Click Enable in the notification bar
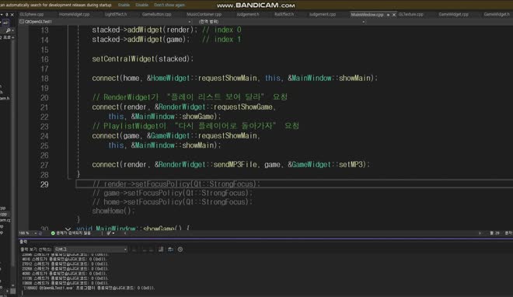Screen dimensions: 513x297 [x=124, y=5]
